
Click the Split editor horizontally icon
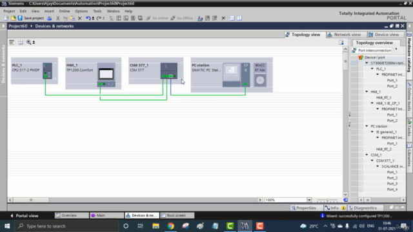pos(232,18)
